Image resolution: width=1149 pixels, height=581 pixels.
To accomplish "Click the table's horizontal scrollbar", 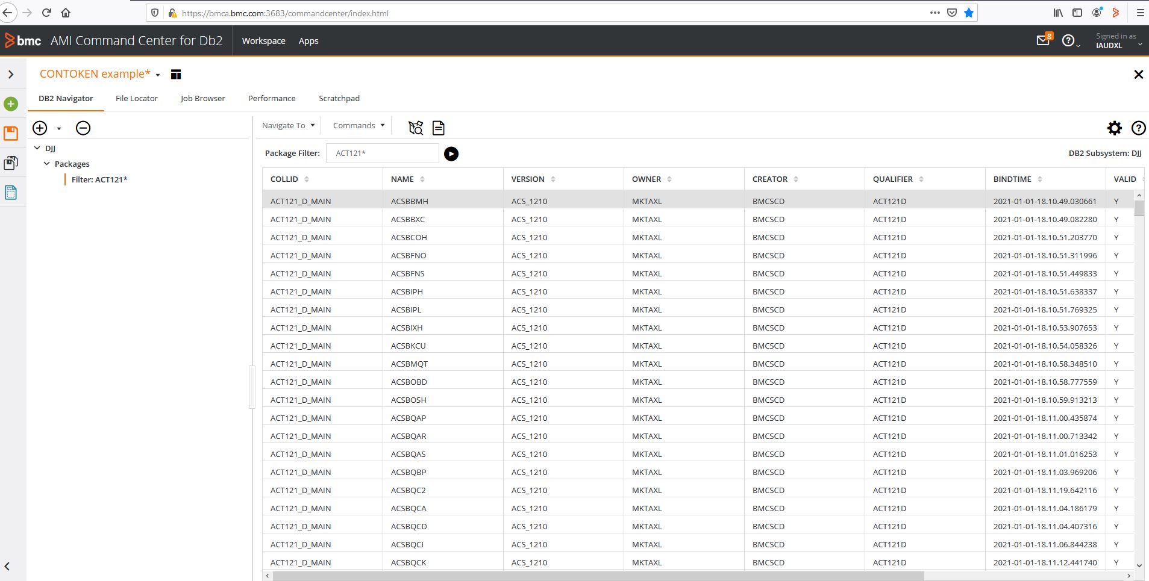I will (598, 576).
